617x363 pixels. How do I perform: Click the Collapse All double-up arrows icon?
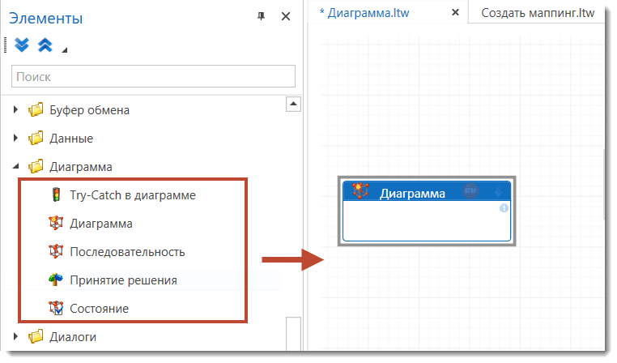(45, 45)
